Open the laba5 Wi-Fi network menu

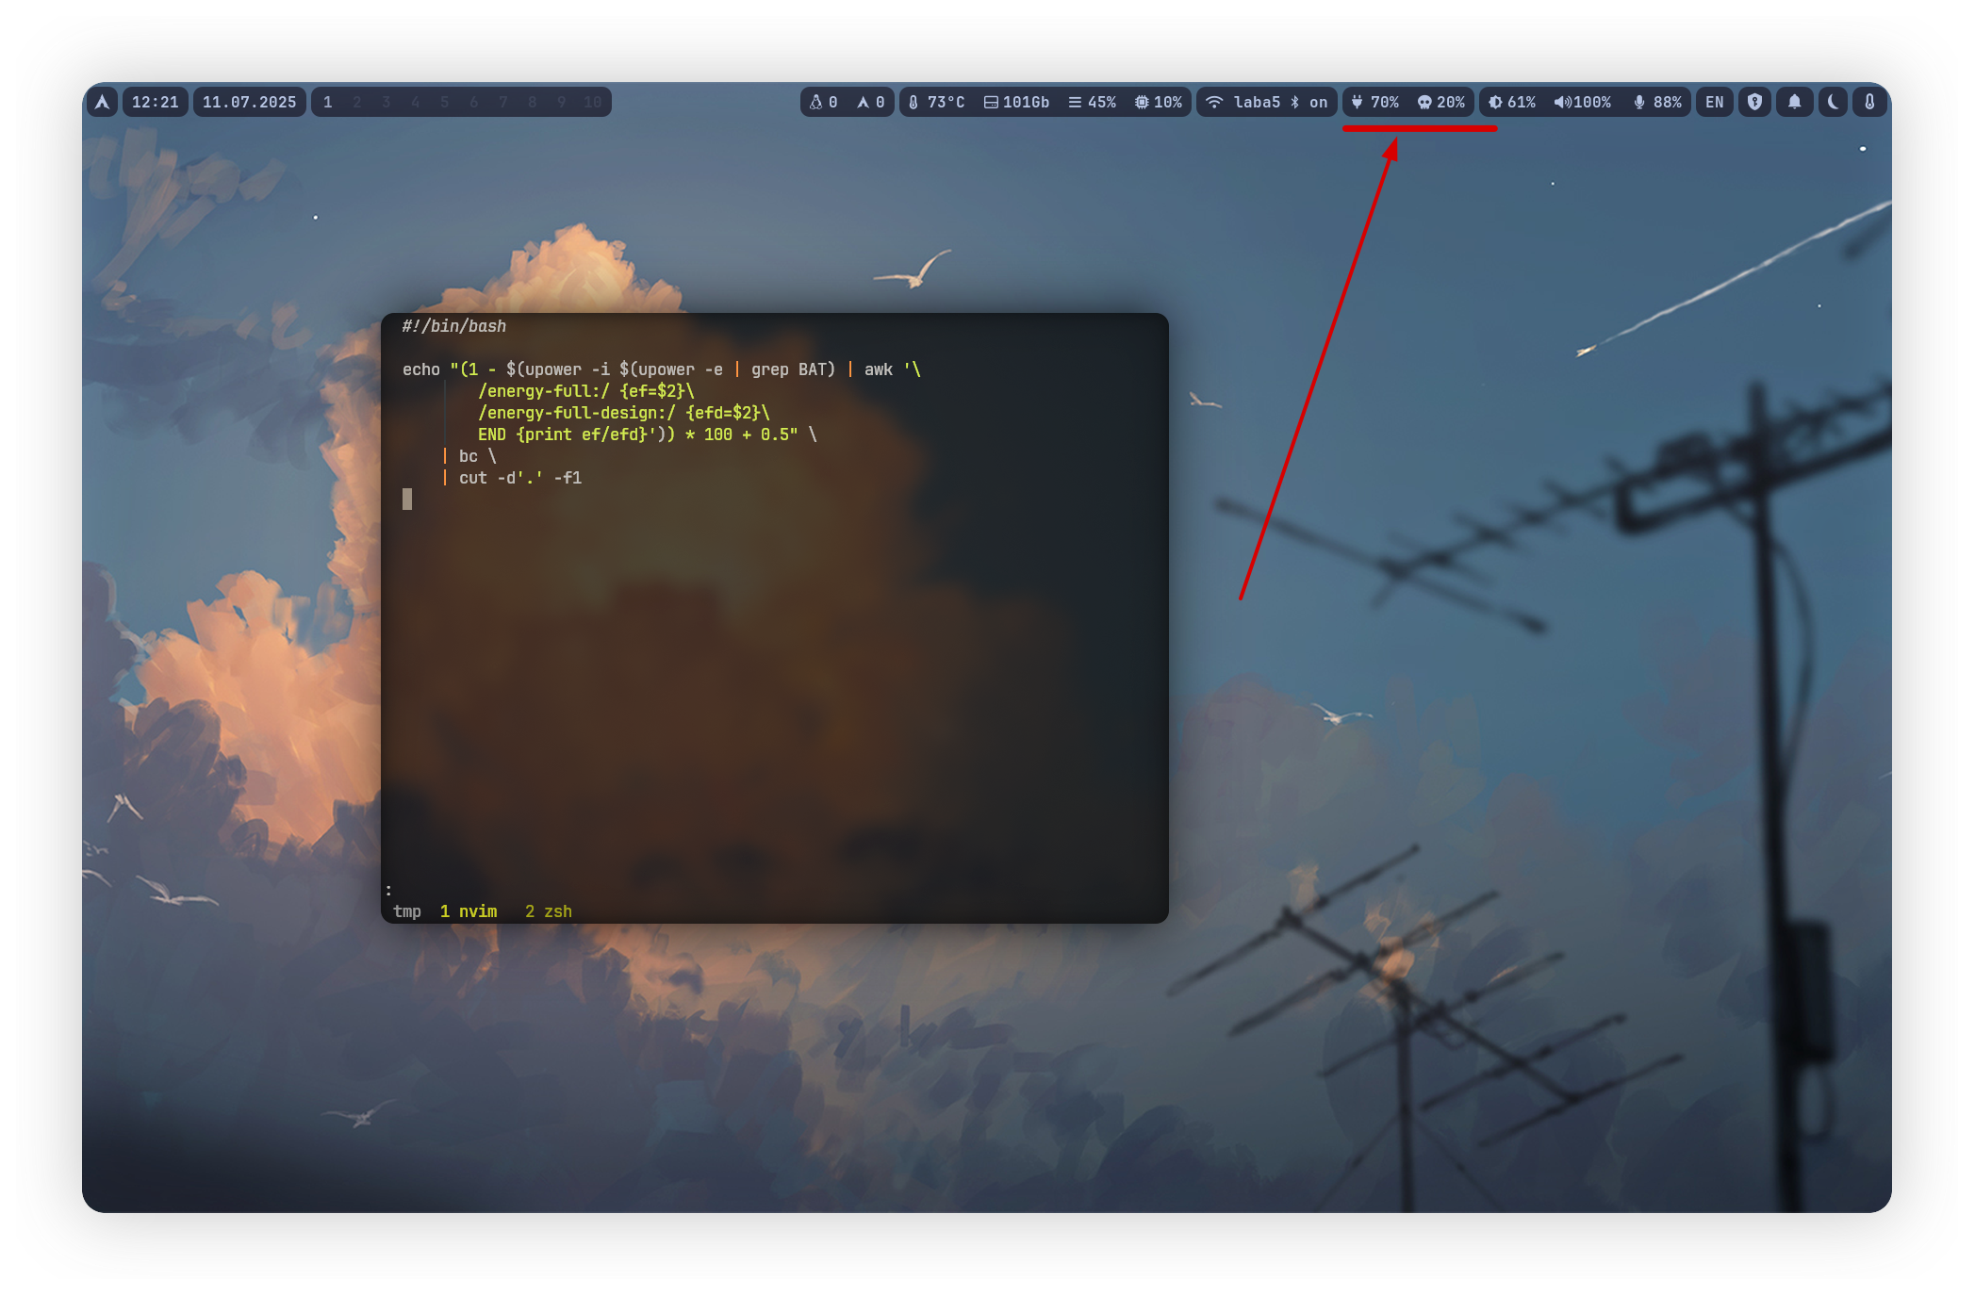click(1243, 102)
